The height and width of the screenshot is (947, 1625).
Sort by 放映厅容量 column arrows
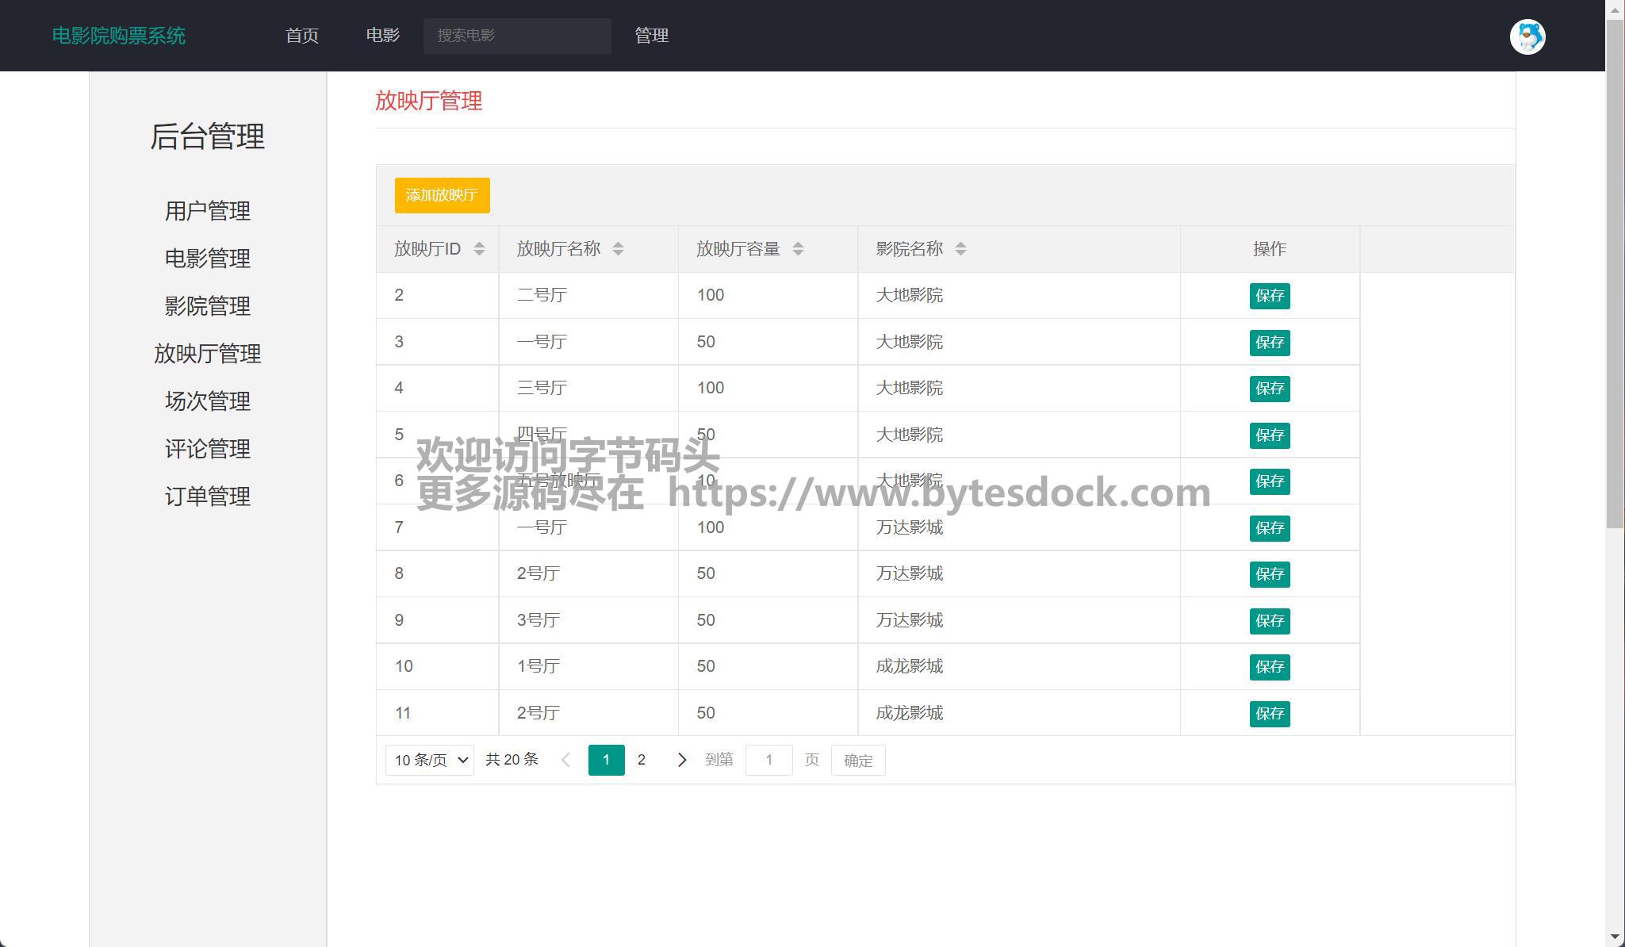click(798, 249)
